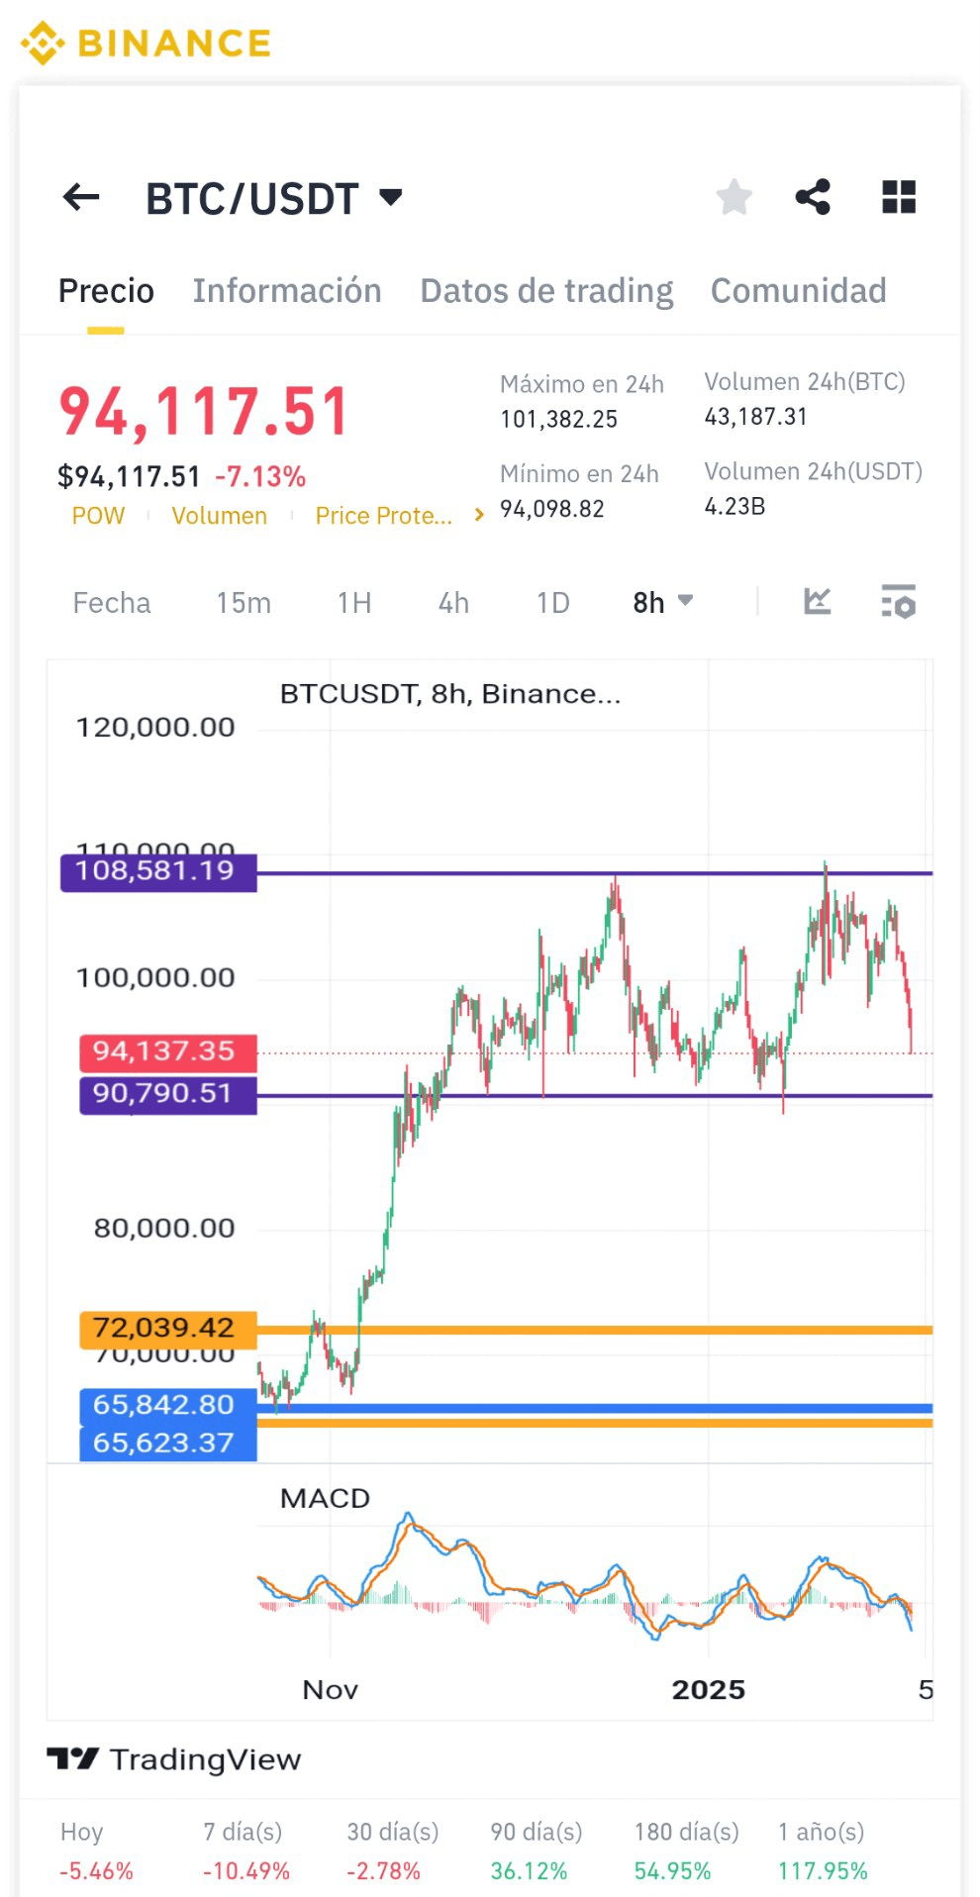Open the grid layout icon
980x1897 pixels.
899,197
